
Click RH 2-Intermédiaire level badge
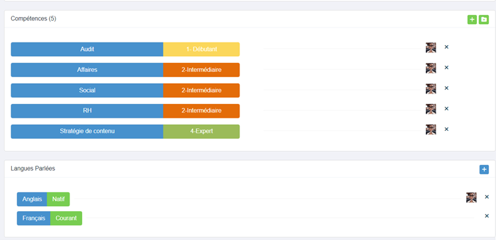[201, 111]
